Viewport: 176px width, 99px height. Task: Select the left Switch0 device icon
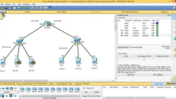[20, 41]
